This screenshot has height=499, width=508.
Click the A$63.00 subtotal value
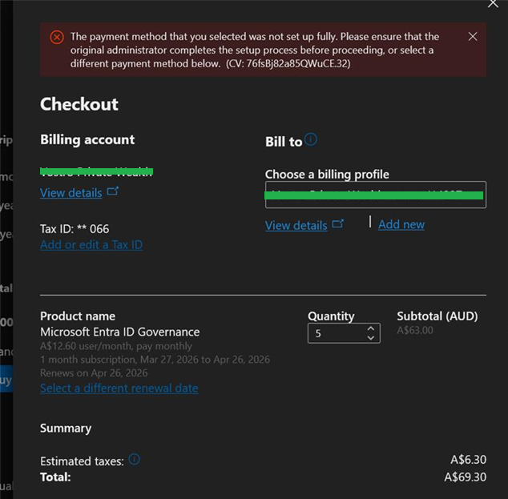point(415,330)
